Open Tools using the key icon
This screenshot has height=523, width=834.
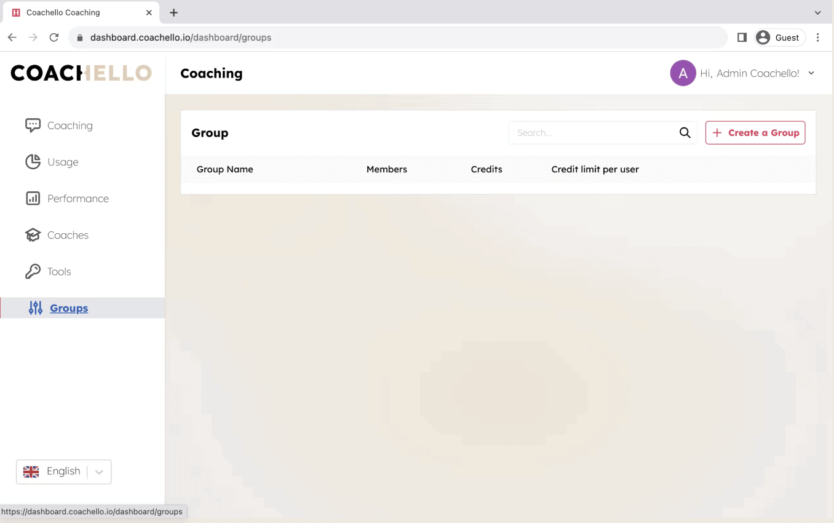click(x=33, y=271)
